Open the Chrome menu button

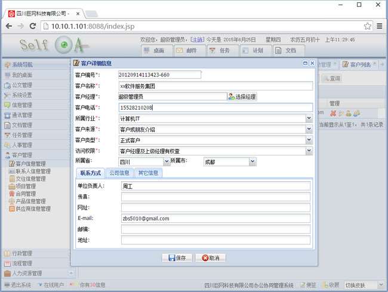(380, 26)
